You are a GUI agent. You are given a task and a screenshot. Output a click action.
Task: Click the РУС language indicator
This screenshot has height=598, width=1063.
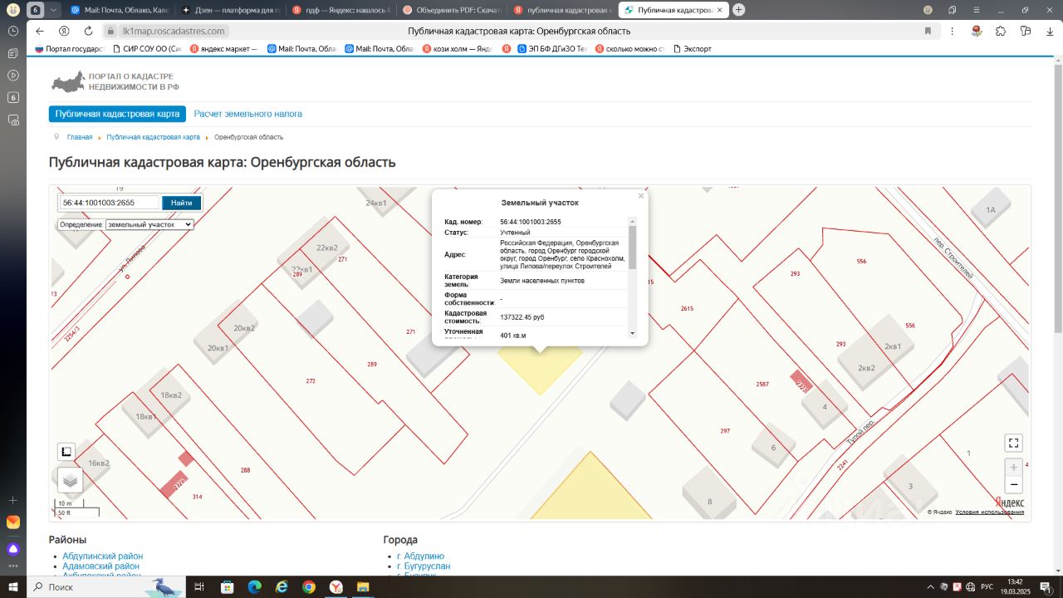click(x=987, y=586)
